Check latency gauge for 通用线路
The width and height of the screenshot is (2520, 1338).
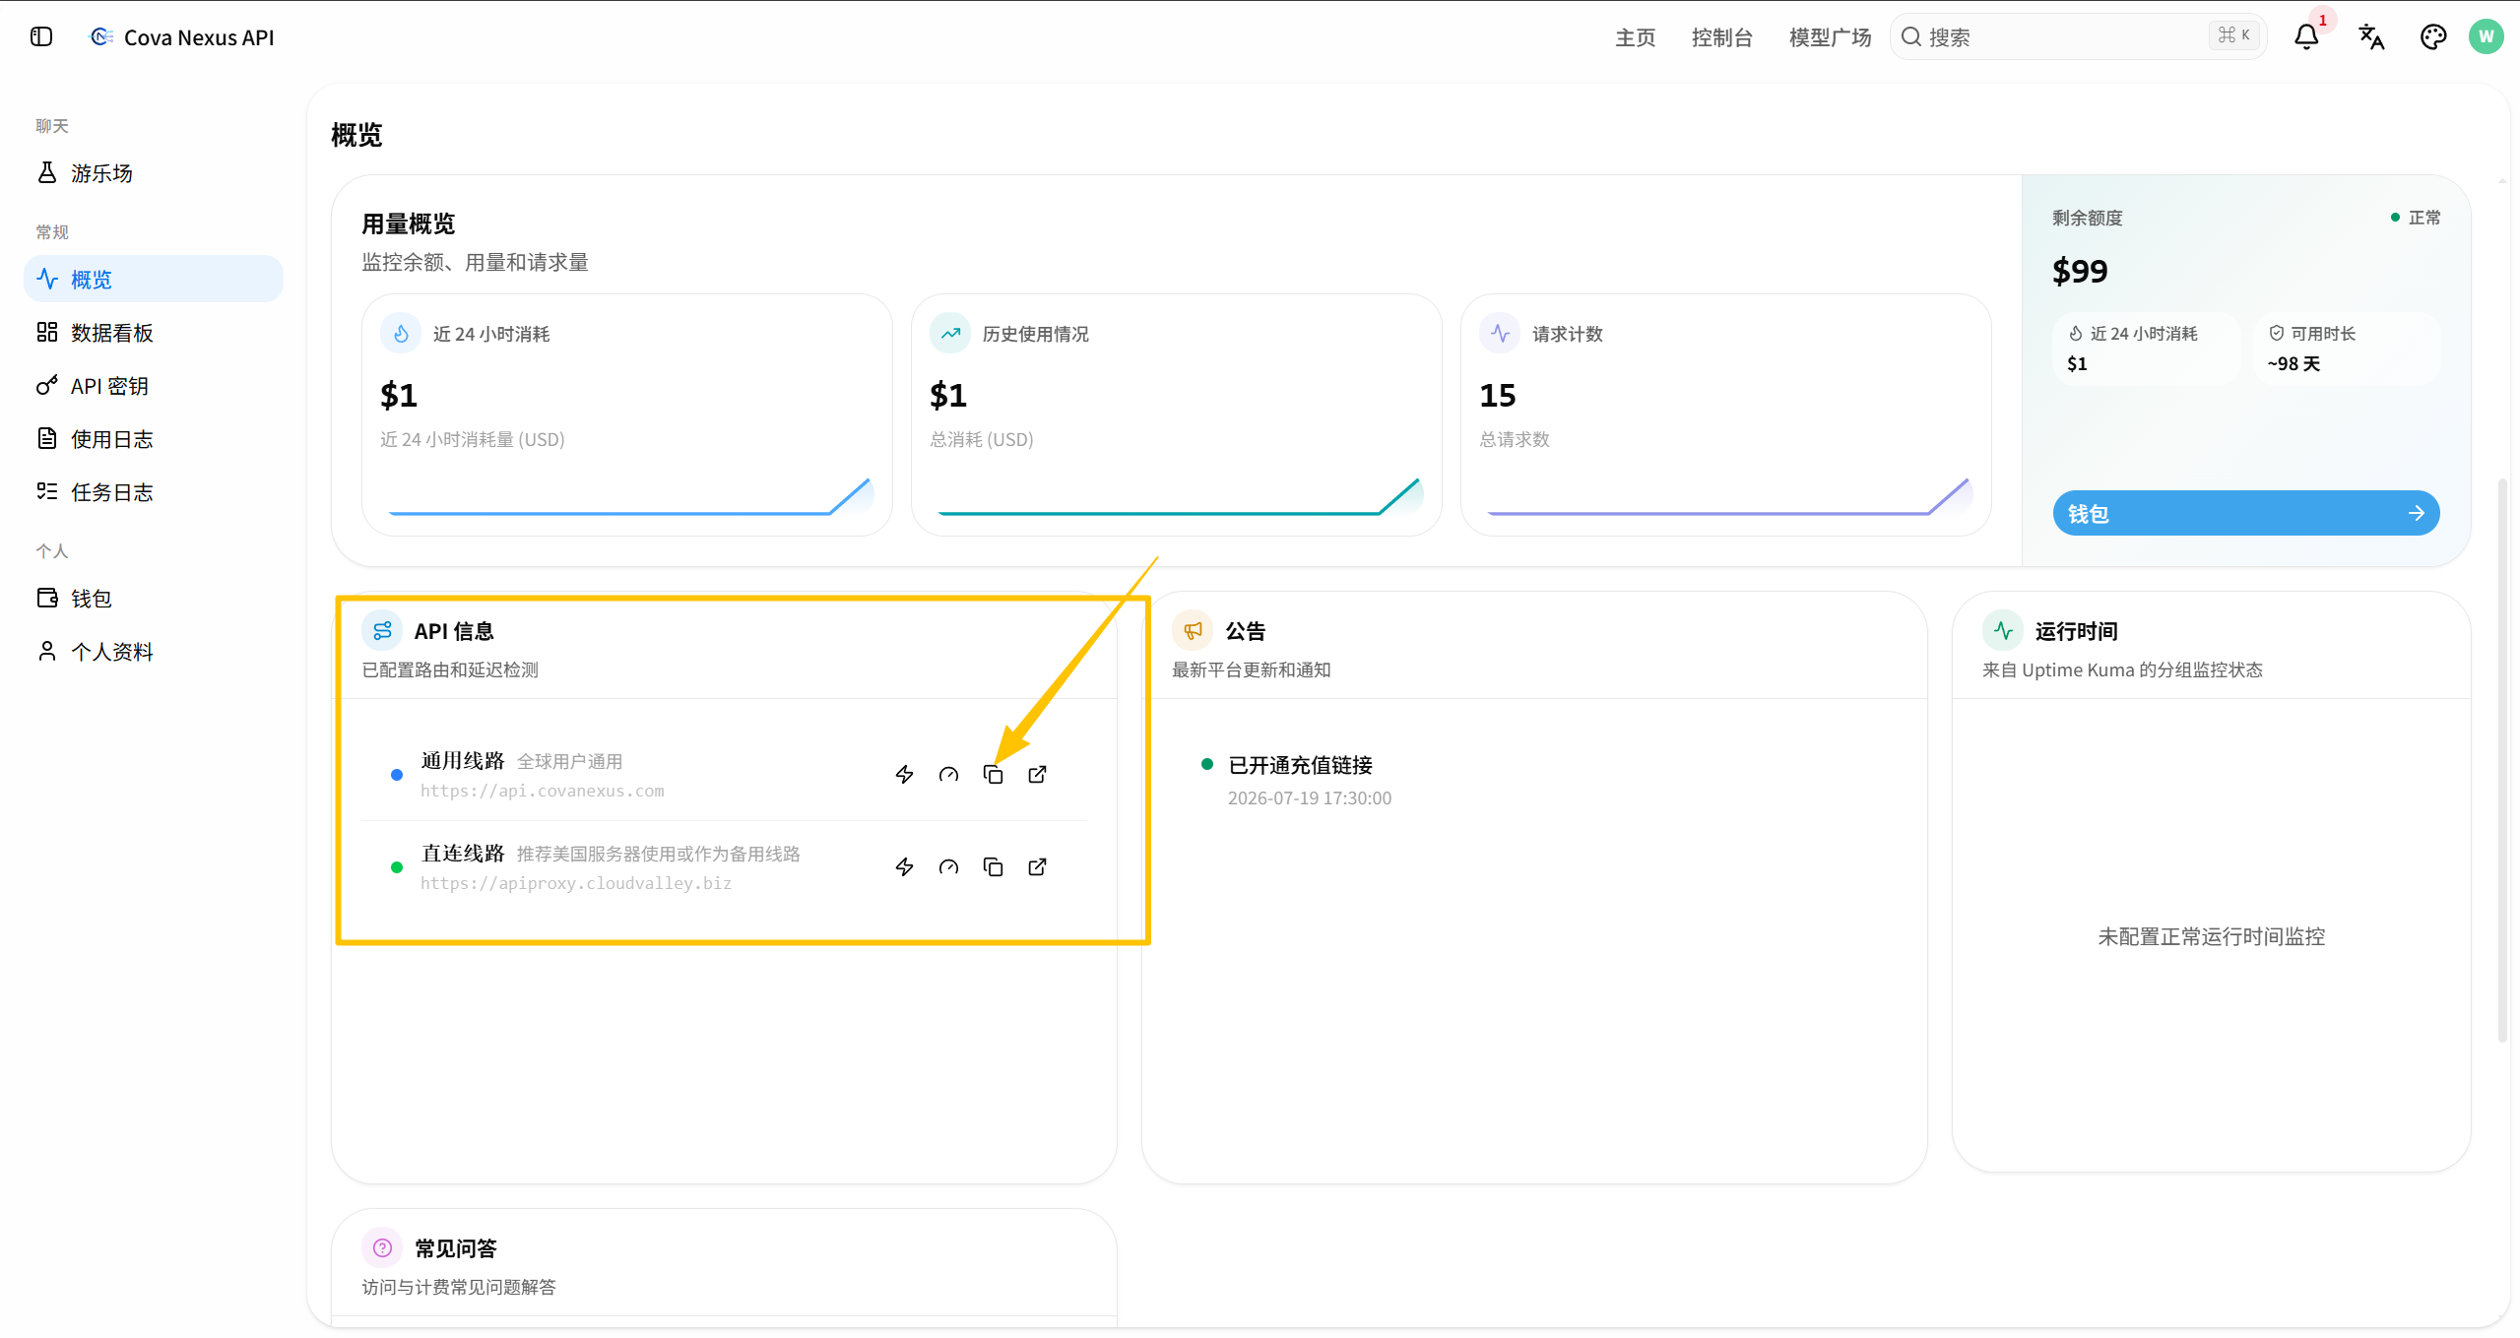948,775
